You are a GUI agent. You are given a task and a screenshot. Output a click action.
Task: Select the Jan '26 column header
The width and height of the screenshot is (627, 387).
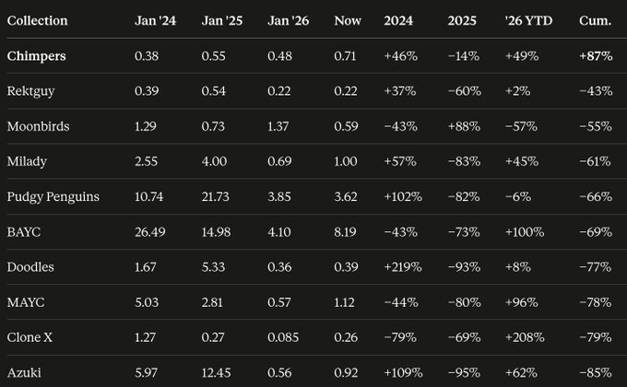289,21
